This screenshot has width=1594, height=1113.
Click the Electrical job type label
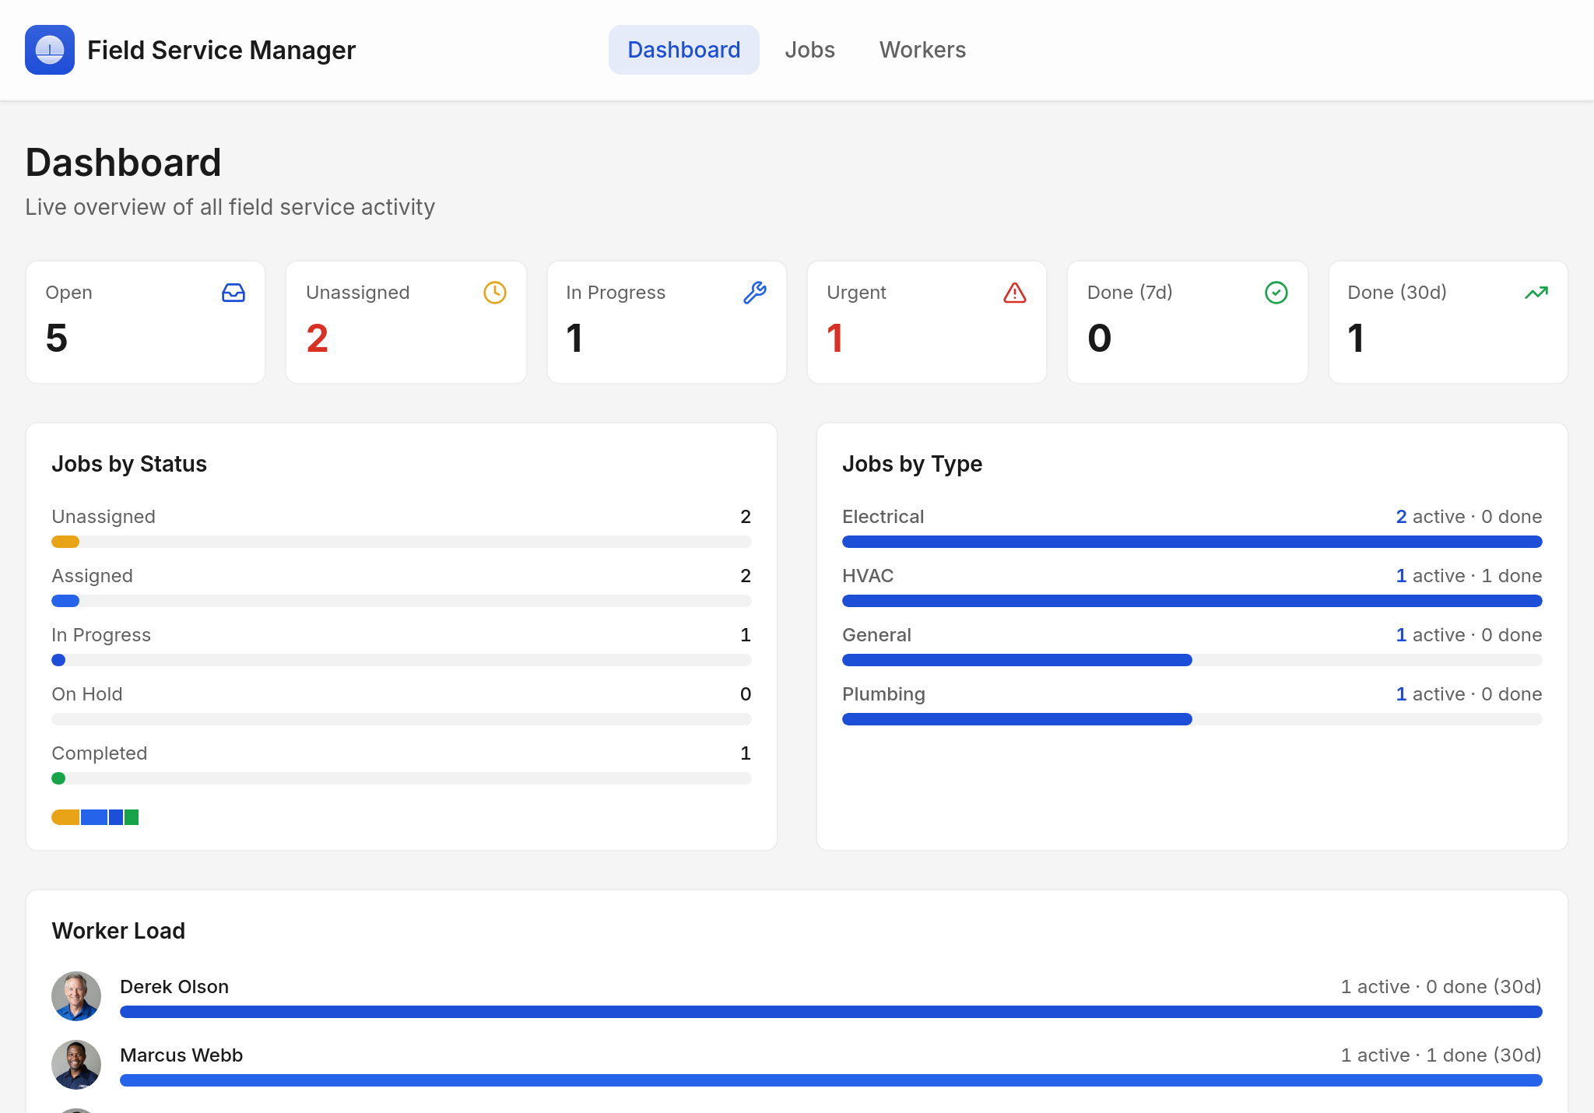[x=883, y=517]
